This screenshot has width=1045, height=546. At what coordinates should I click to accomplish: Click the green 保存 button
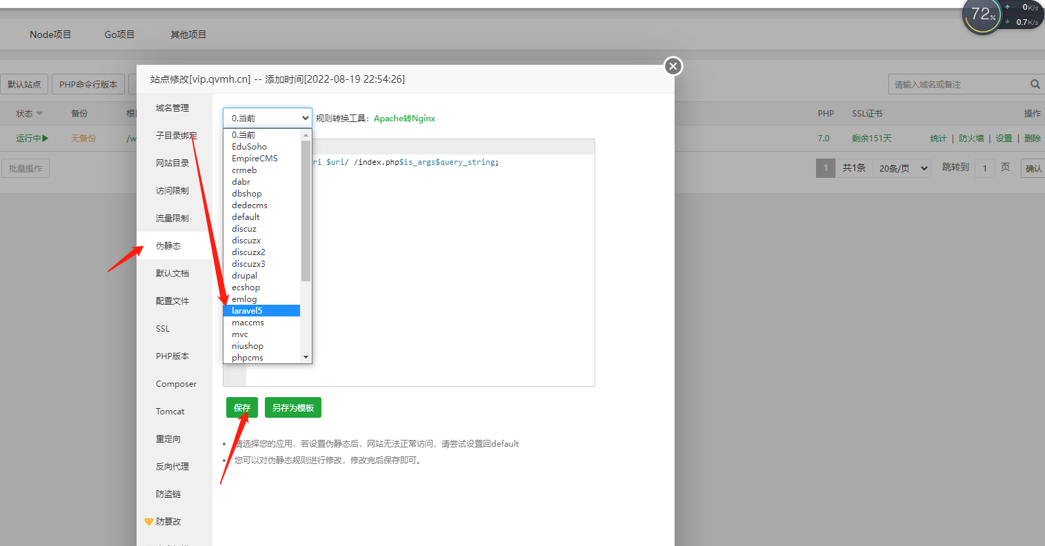coord(242,407)
